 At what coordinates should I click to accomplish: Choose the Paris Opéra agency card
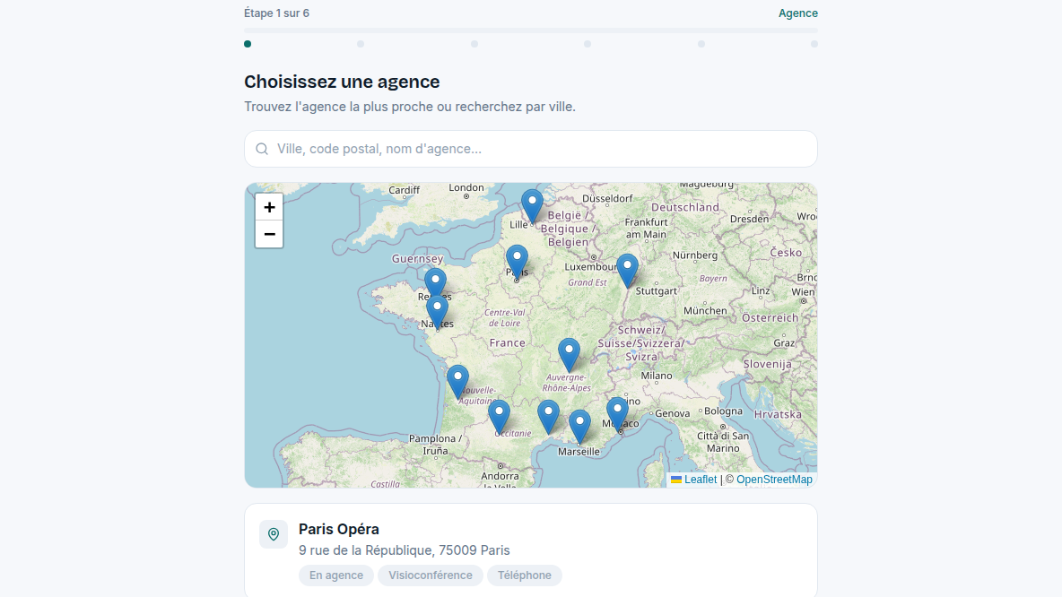pyautogui.click(x=531, y=550)
